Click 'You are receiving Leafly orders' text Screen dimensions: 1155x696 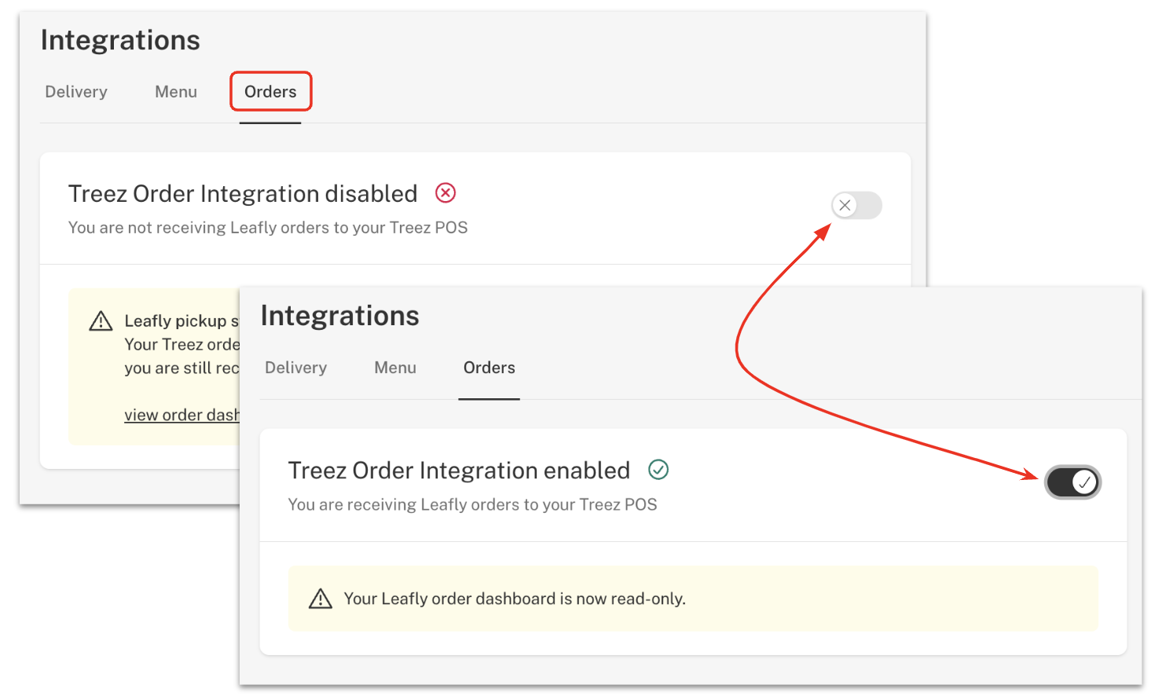[472, 504]
